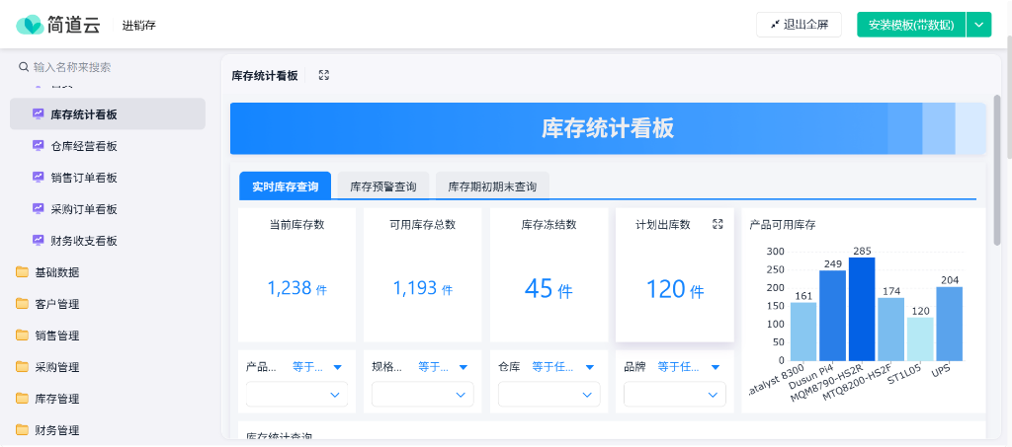Expand the value select box under 品牌 filter

pos(674,394)
